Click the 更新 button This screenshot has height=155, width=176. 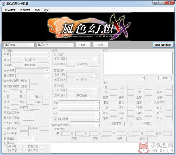point(83,45)
